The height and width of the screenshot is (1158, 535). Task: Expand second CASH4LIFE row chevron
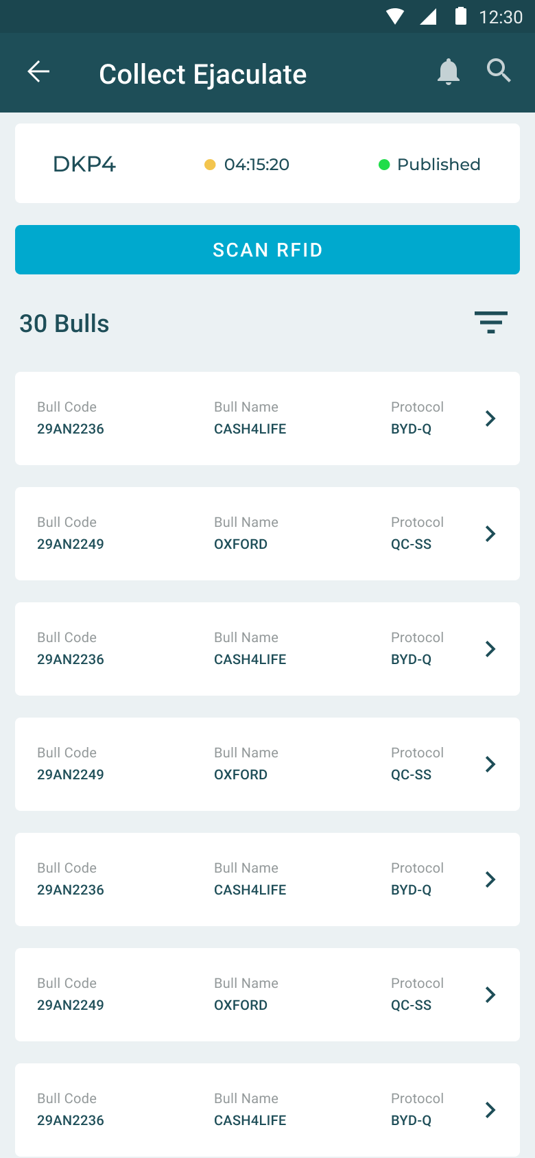pyautogui.click(x=490, y=649)
